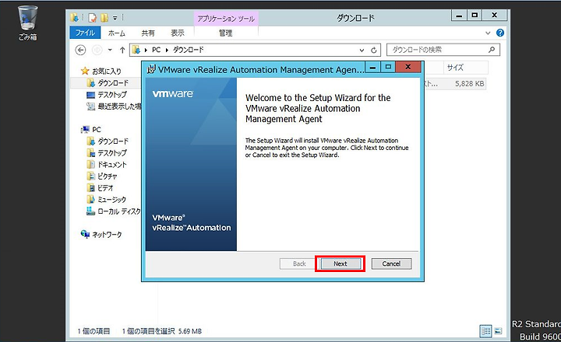Minimize the Setup Wizard window
The image size is (561, 342).
point(372,67)
